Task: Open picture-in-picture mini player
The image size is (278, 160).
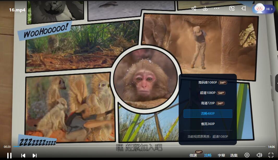Action: coord(232,8)
